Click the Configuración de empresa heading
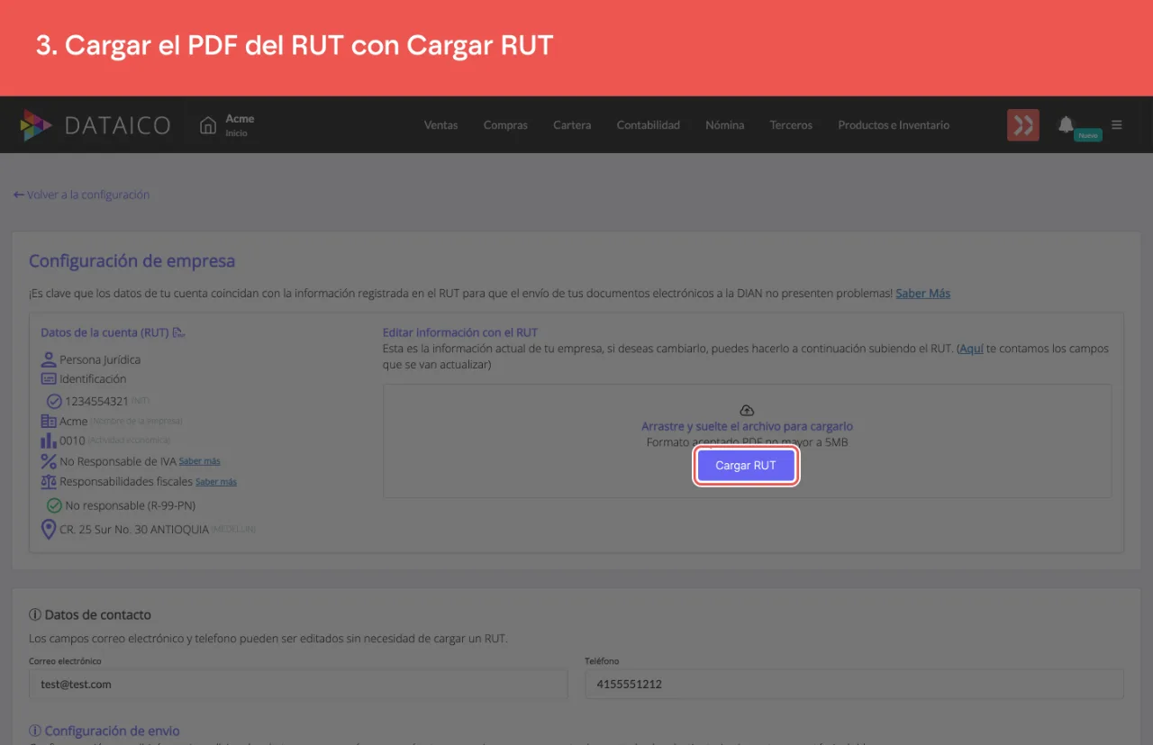Image resolution: width=1153 pixels, height=745 pixels. (132, 261)
